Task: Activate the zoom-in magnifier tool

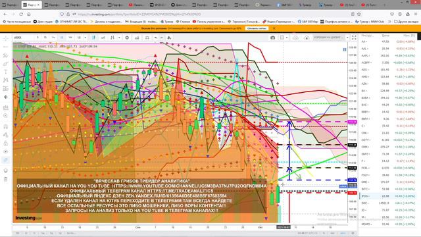Action: (6, 116)
